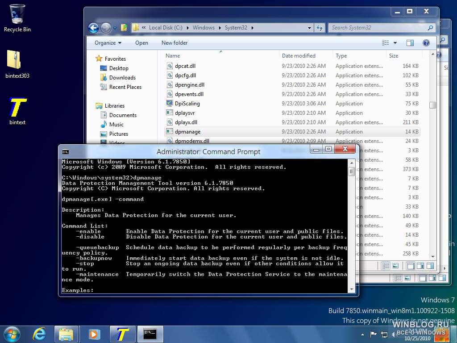Open the view options dropdown arrow

(x=395, y=43)
